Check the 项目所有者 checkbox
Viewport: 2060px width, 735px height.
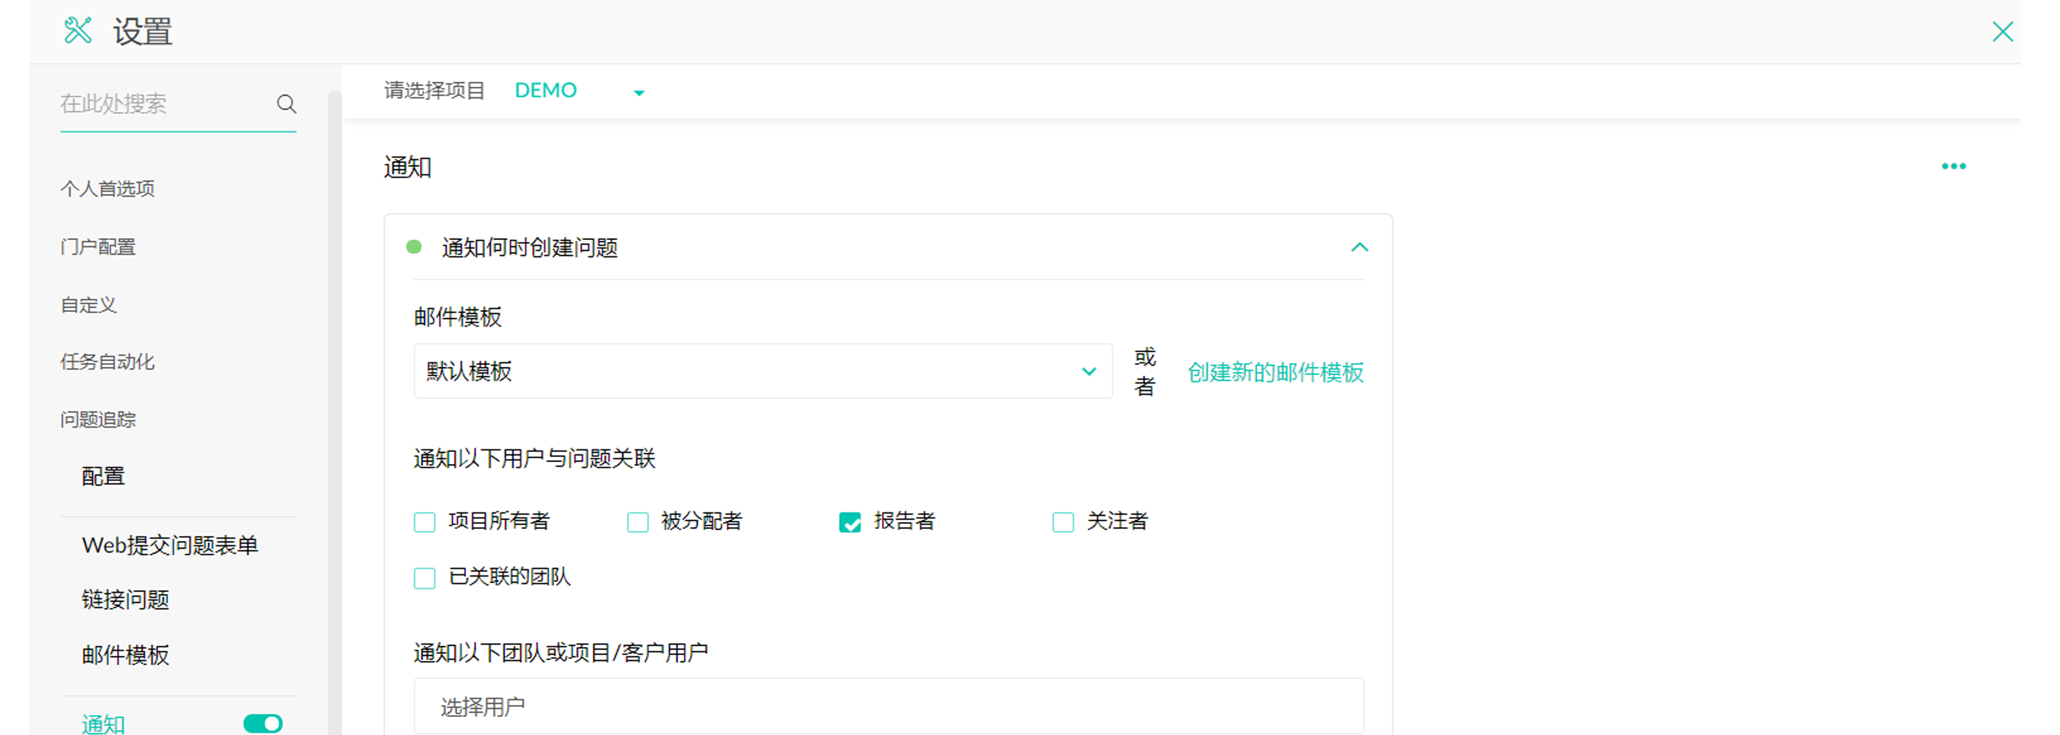pos(425,522)
